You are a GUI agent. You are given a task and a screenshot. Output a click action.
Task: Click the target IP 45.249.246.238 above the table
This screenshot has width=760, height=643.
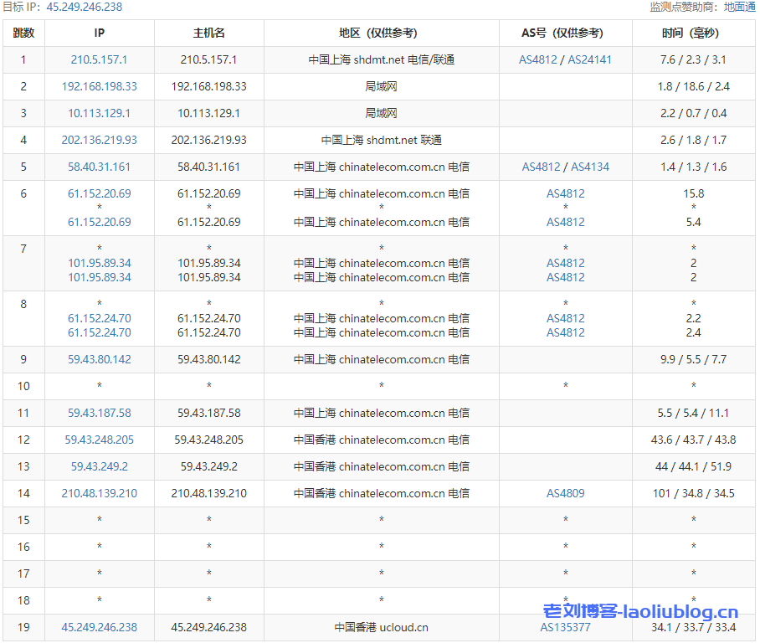tap(84, 7)
